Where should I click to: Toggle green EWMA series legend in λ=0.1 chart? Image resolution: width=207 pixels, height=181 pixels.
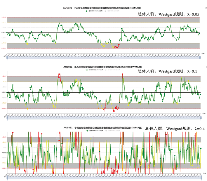(x=94, y=70)
